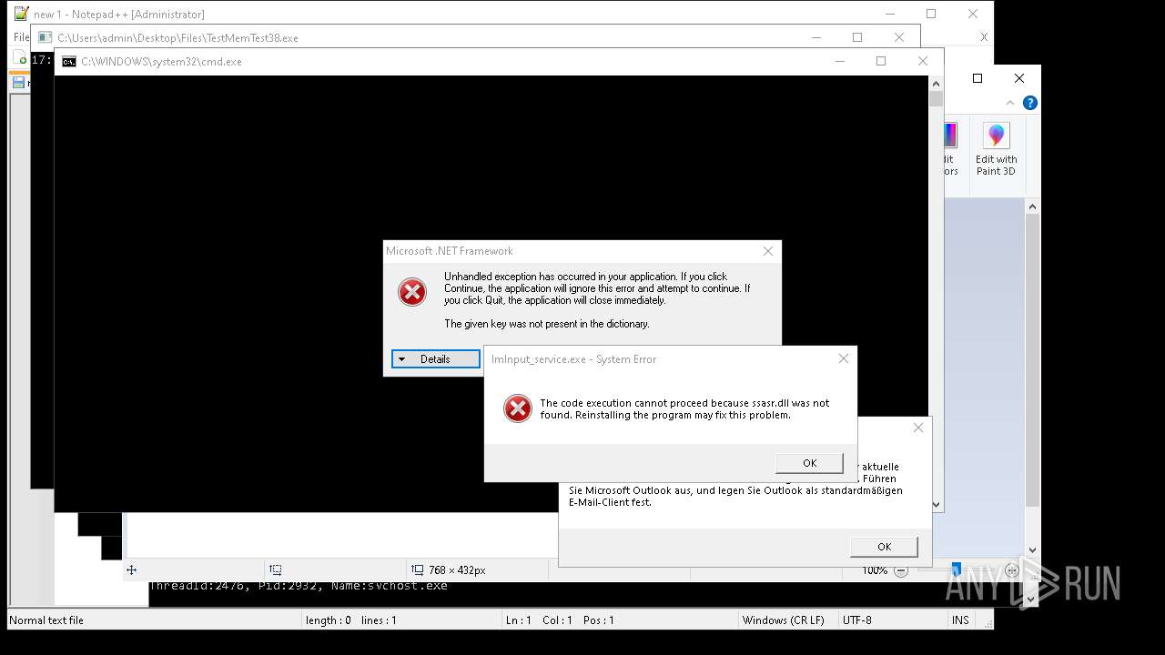
Task: Click Paint selection size status icon
Action: [276, 570]
